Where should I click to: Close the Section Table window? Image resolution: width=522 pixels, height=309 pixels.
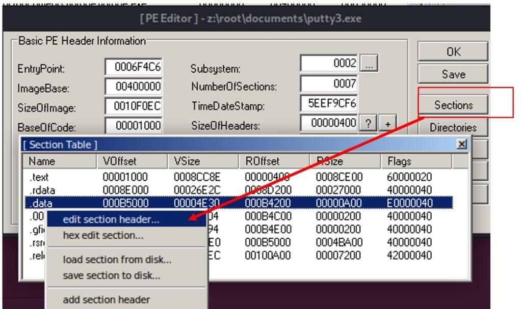point(462,145)
